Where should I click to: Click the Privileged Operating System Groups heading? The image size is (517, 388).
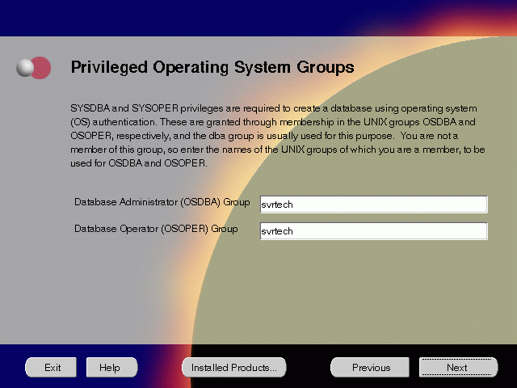(x=212, y=67)
